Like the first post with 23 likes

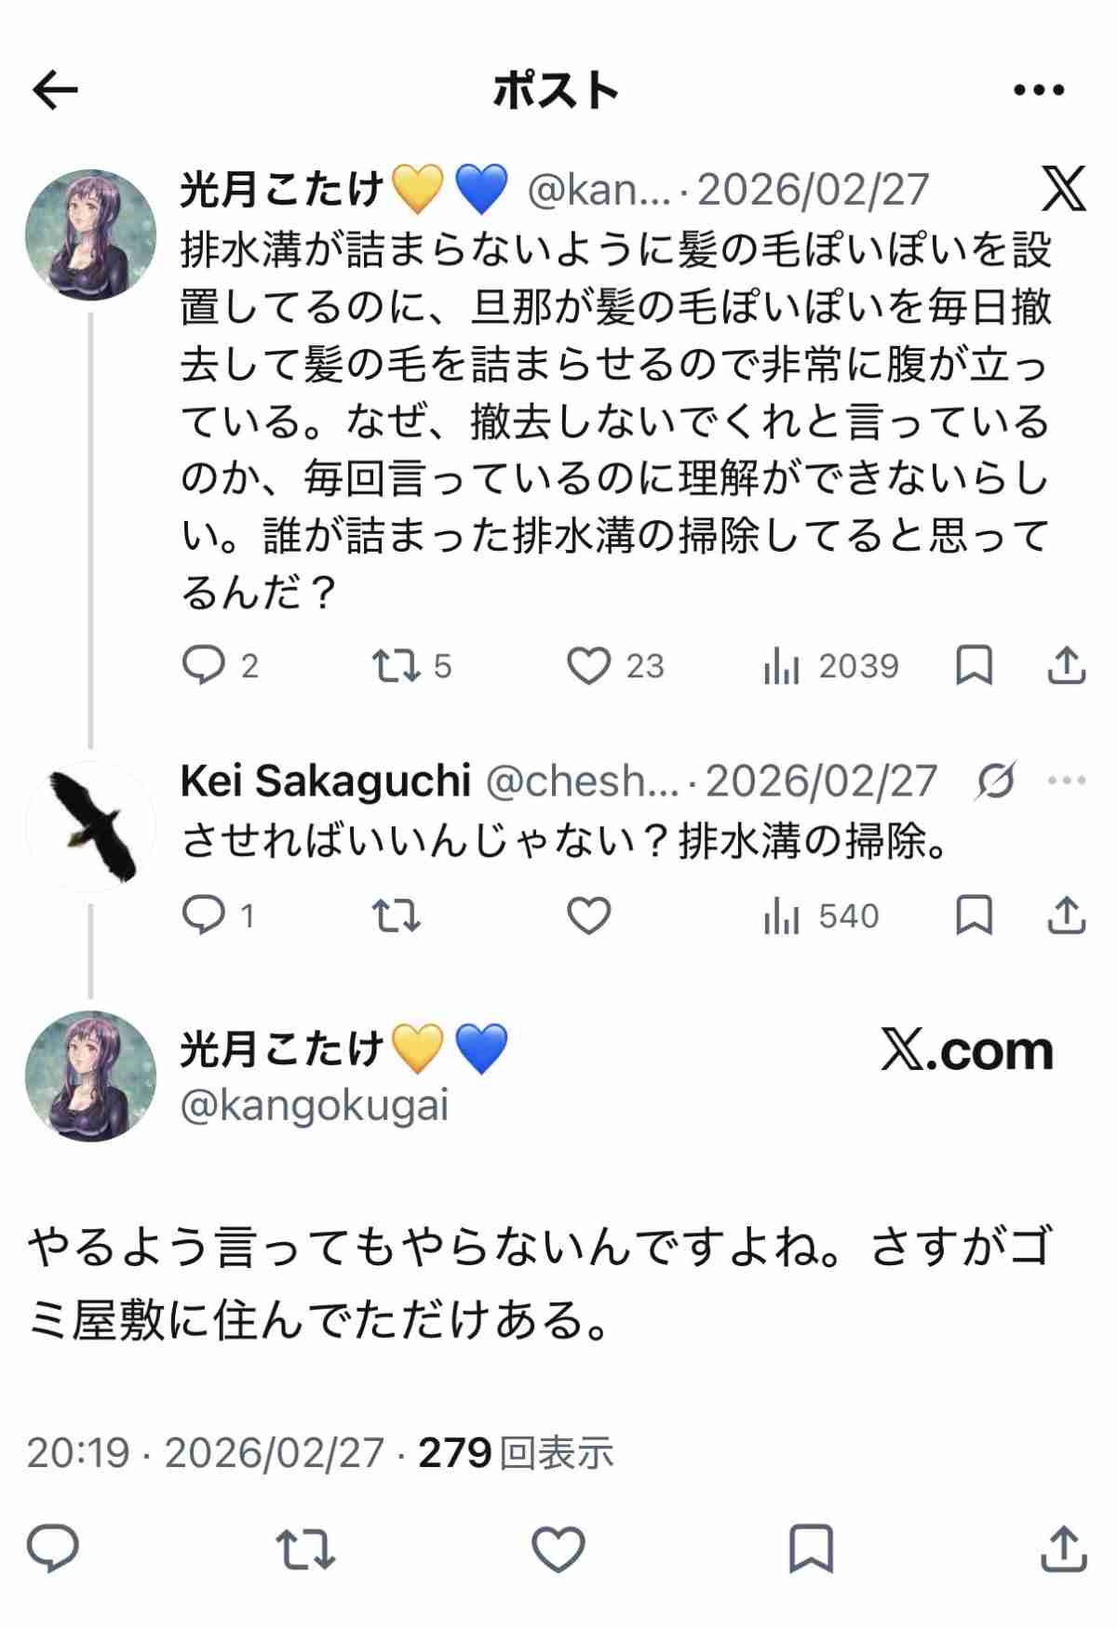point(588,666)
